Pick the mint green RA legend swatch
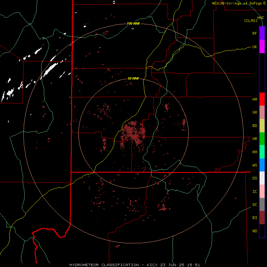Viewport: 267px width, 267px height. [x=262, y=152]
